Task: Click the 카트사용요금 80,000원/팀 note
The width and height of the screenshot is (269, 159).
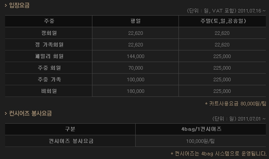Action: (x=236, y=104)
